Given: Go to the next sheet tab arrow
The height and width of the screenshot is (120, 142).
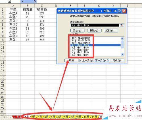Looking at the screenshot, I should (7, 117).
